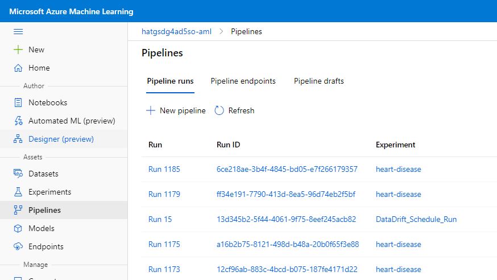The image size is (497, 280).
Task: Open Run 15 link
Action: click(160, 219)
